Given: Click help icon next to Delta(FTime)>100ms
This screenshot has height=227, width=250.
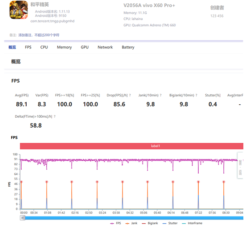Looking at the screenshot, I should (55, 116).
